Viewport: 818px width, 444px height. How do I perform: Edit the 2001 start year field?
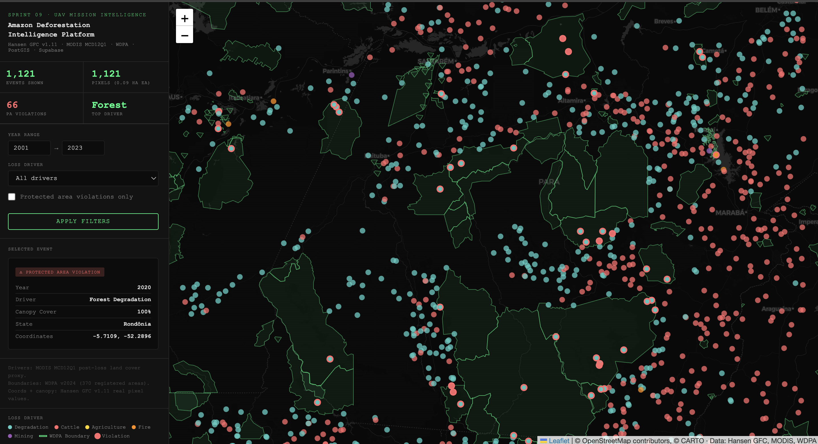[x=29, y=148]
